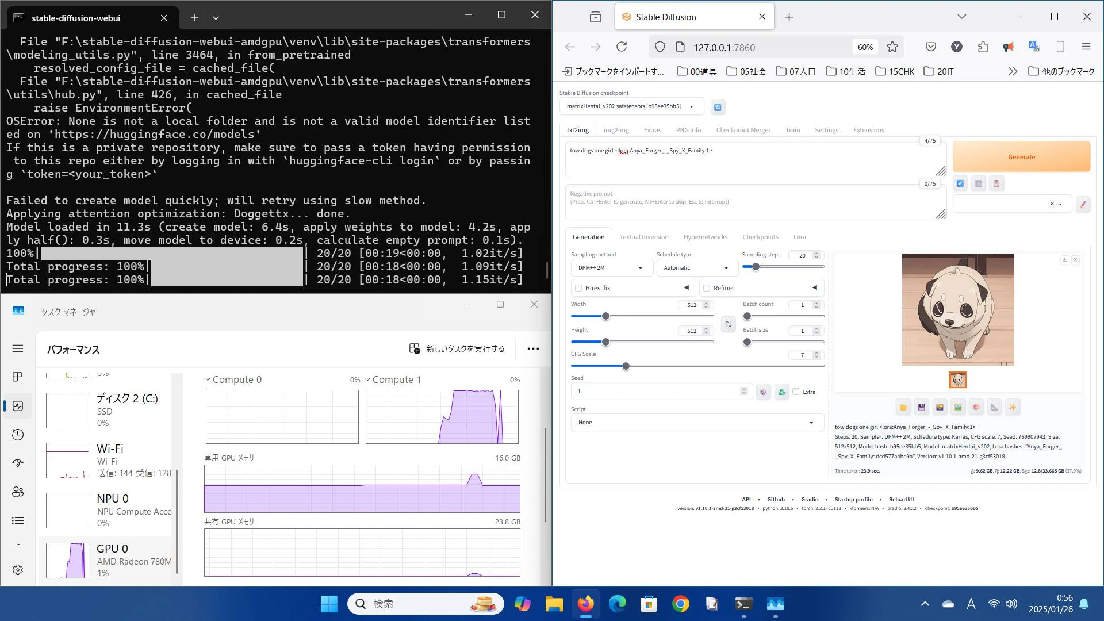The height and width of the screenshot is (621, 1104).
Task: Open the PNG Info tab
Action: 688,131
